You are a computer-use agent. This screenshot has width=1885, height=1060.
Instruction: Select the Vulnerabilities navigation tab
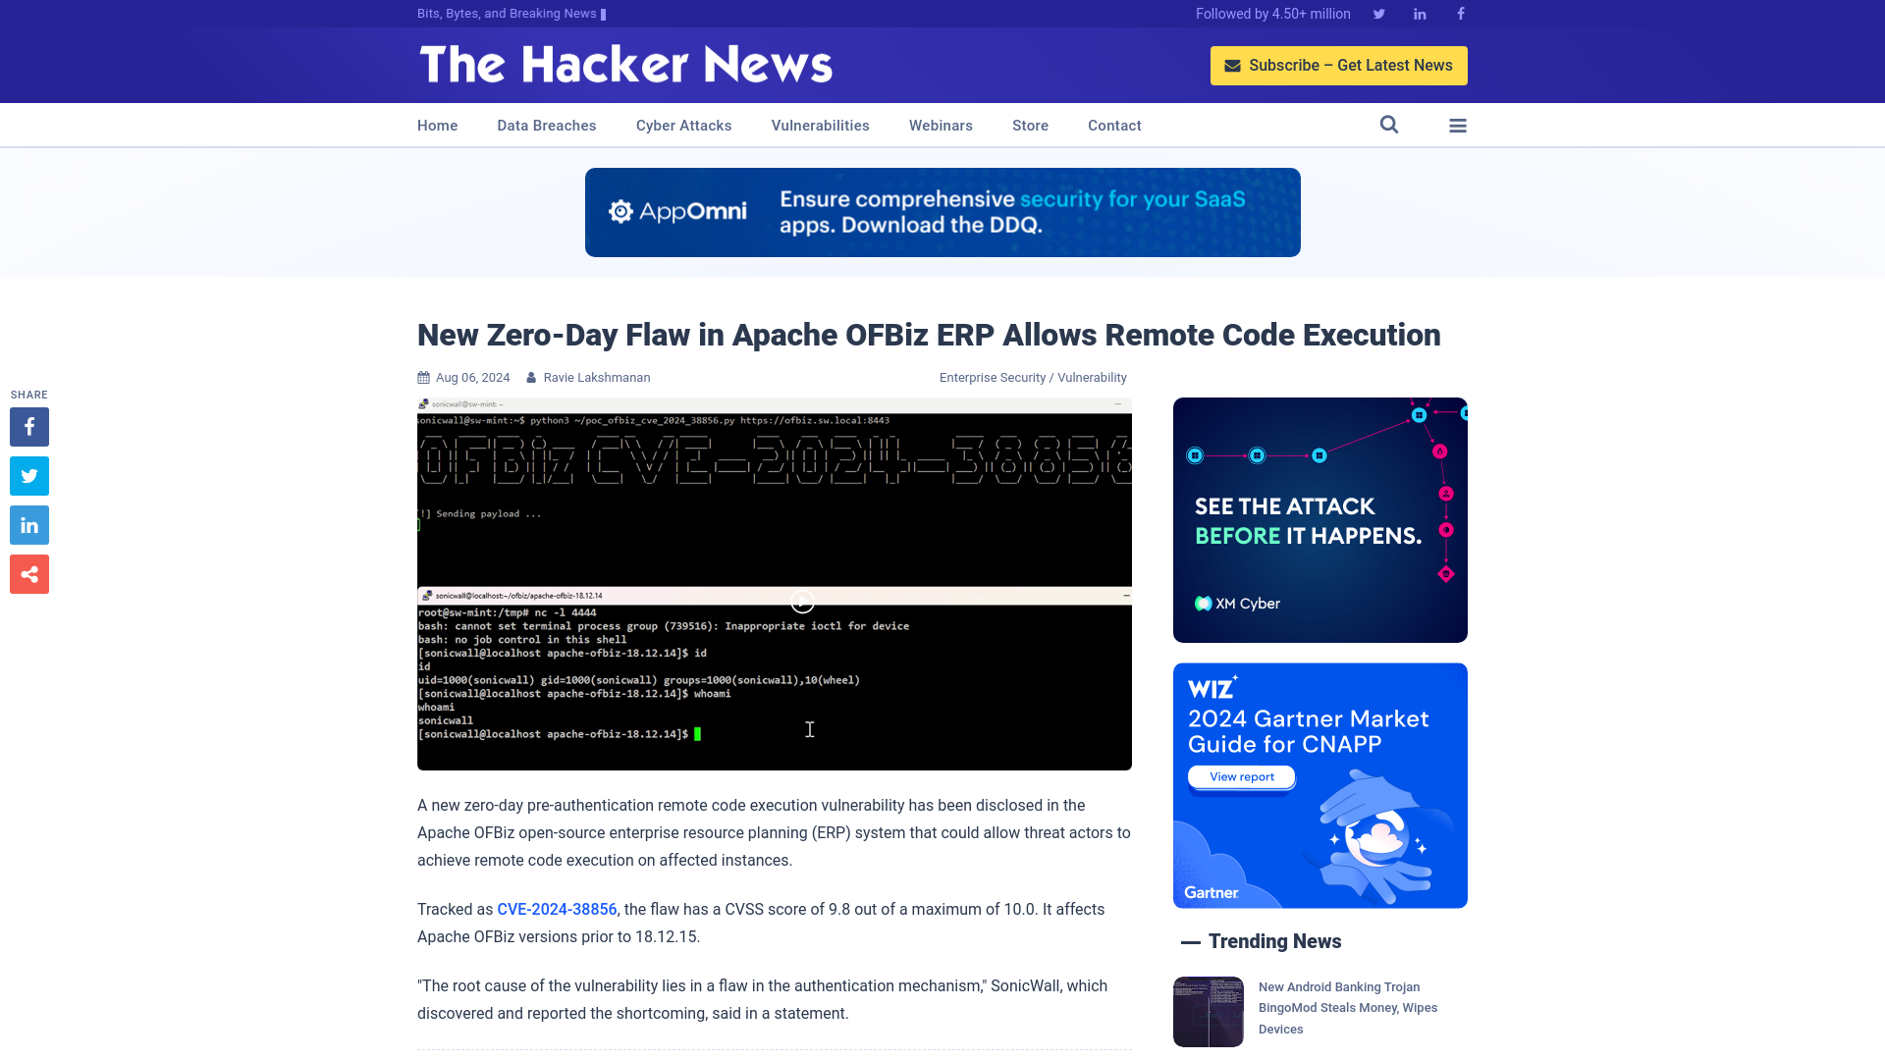(820, 125)
